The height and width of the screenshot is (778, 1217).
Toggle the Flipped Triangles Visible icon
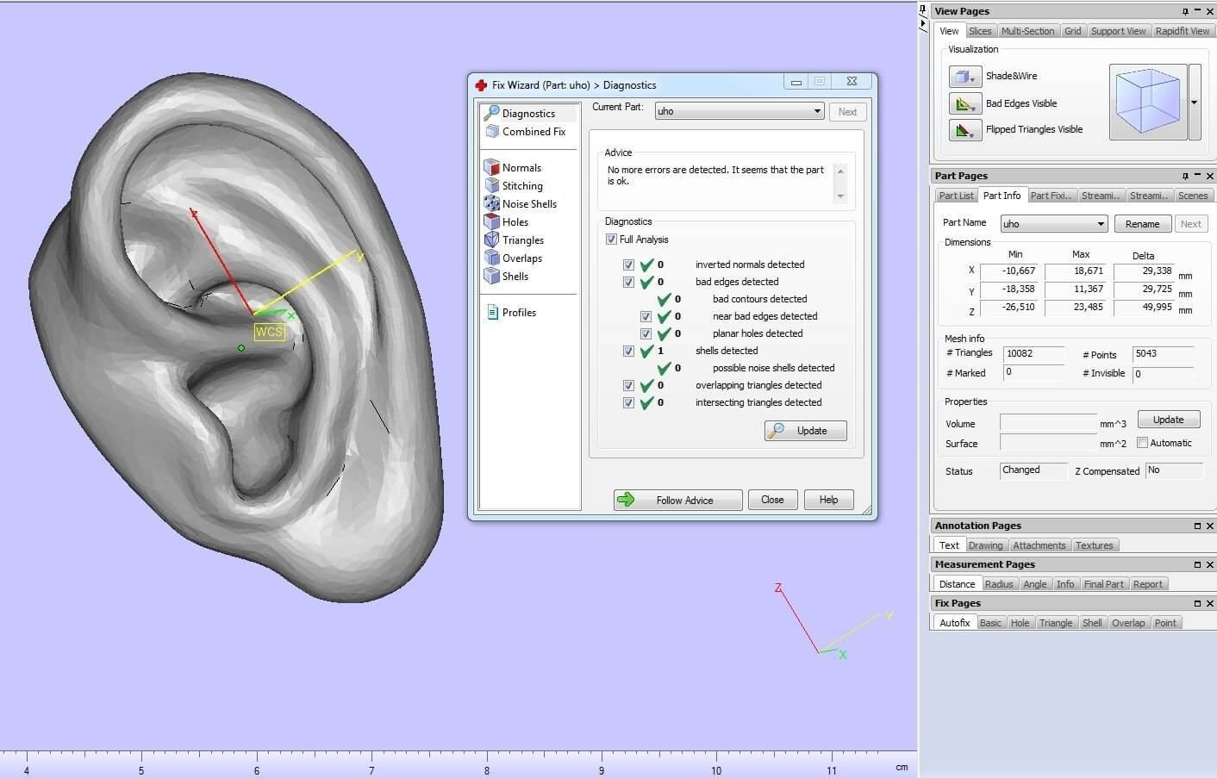pyautogui.click(x=964, y=130)
